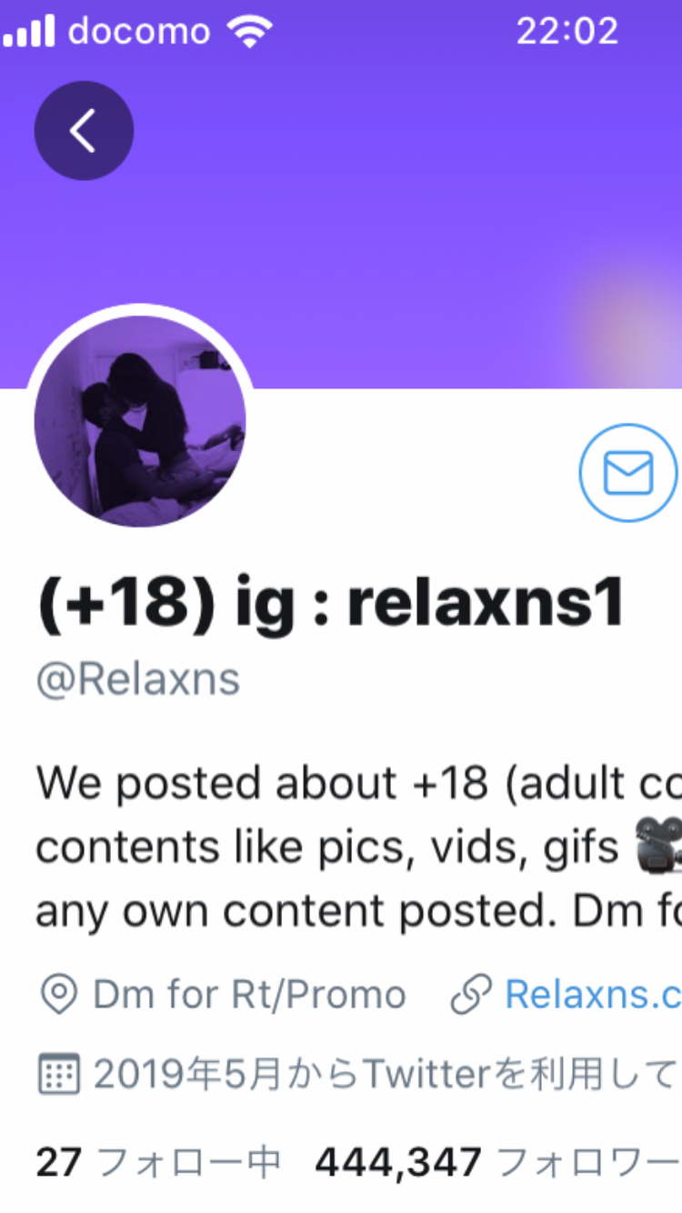Tap the profile bio text
This screenshot has height=1213, width=682.
click(x=358, y=847)
